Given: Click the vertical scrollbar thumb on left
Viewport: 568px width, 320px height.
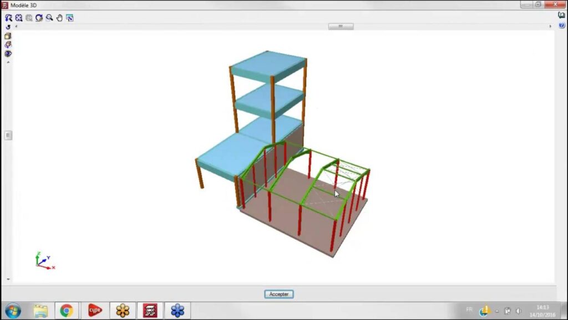Looking at the screenshot, I should tap(8, 135).
